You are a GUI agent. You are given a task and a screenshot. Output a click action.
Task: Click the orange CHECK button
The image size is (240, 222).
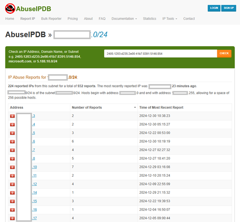coord(224,53)
